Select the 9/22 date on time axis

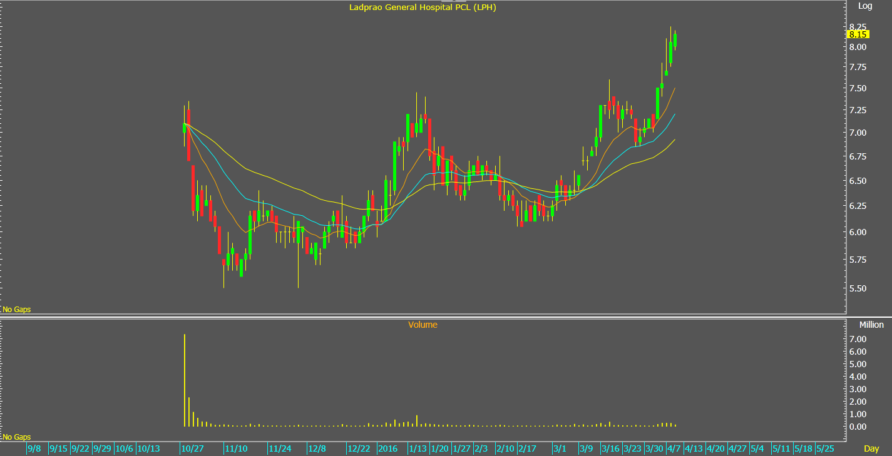(80, 448)
